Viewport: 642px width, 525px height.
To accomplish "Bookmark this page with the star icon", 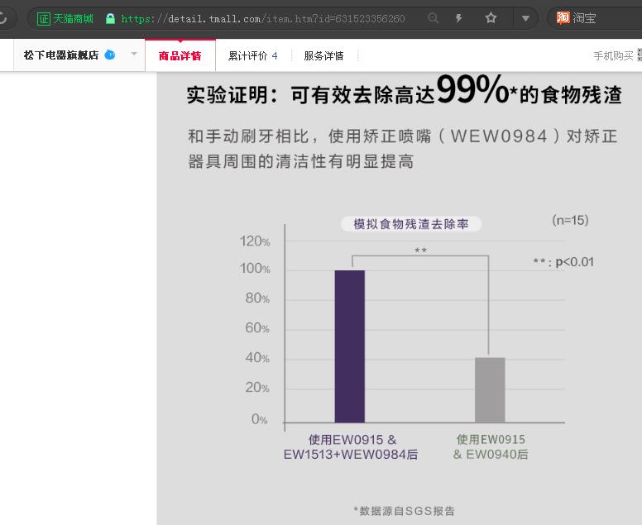I will (491, 18).
